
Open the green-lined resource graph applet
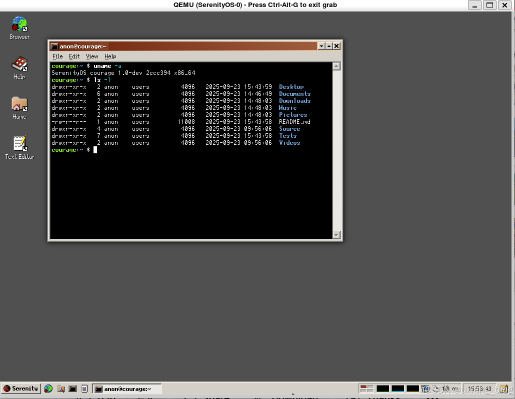[382, 389]
